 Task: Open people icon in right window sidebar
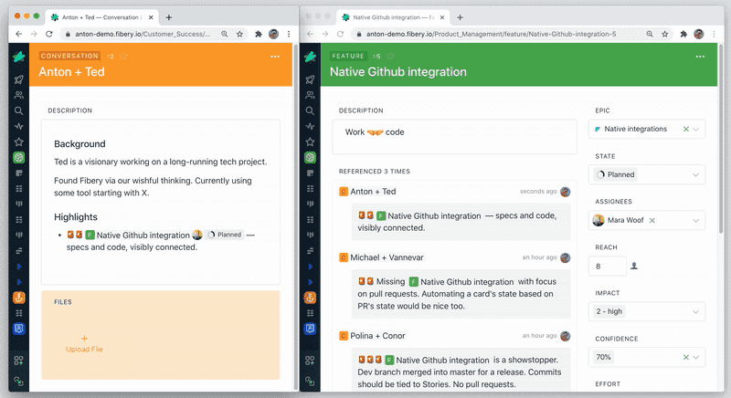(x=310, y=95)
